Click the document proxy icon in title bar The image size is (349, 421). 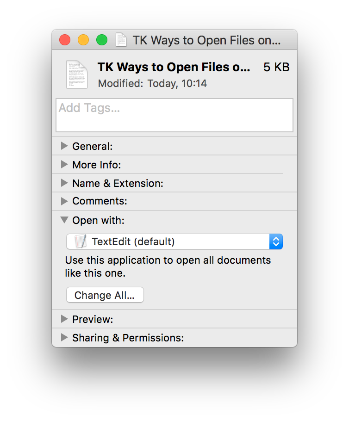click(121, 40)
